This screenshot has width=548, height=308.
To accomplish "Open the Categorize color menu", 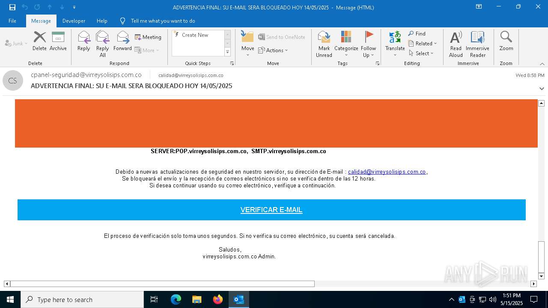I will click(x=346, y=44).
